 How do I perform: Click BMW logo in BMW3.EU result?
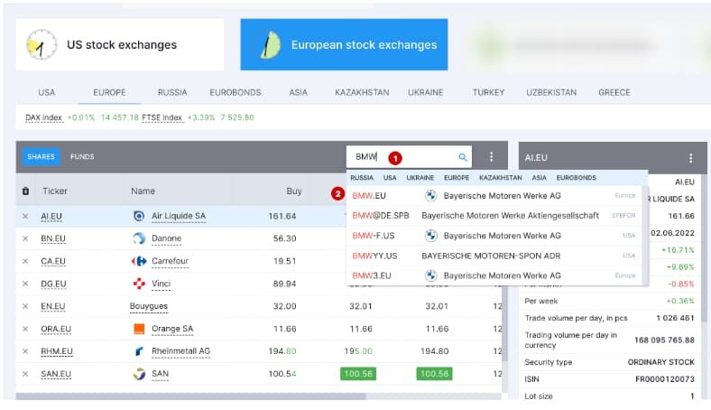click(x=430, y=275)
